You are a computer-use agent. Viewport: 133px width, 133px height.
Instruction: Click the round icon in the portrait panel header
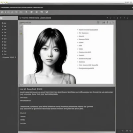click(x=98, y=22)
